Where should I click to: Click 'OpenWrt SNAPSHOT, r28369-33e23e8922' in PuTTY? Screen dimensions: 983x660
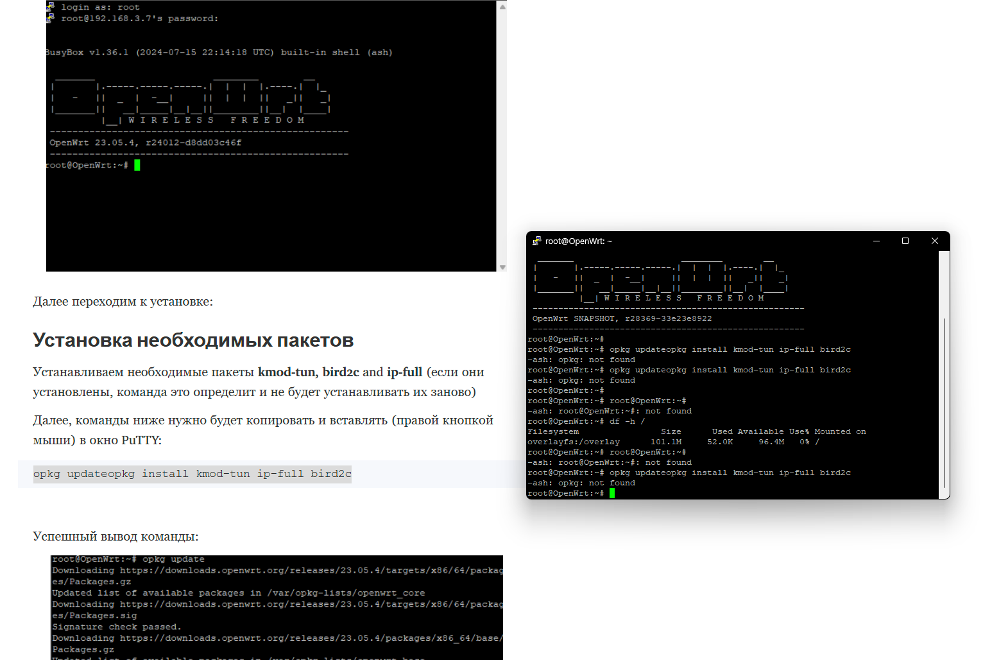(622, 318)
